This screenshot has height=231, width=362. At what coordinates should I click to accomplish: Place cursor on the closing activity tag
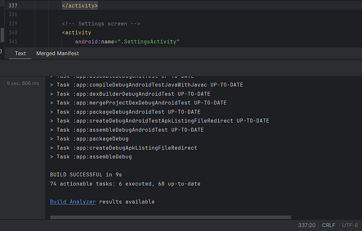80,6
